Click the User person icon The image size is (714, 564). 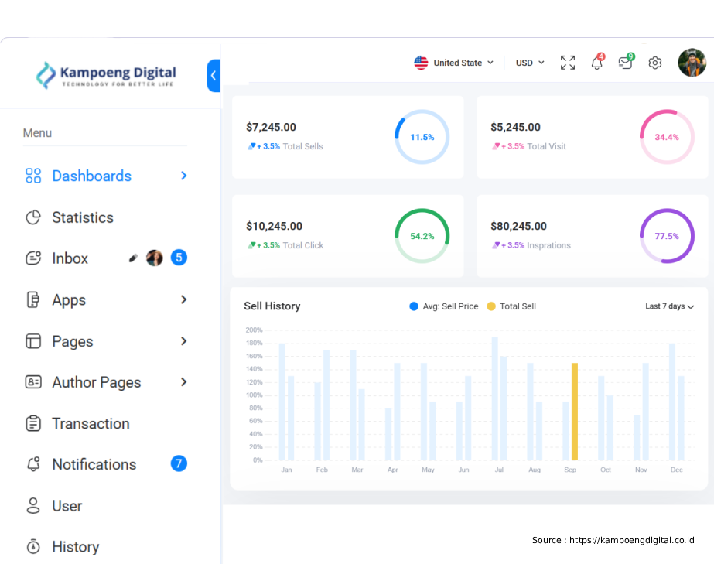33,506
